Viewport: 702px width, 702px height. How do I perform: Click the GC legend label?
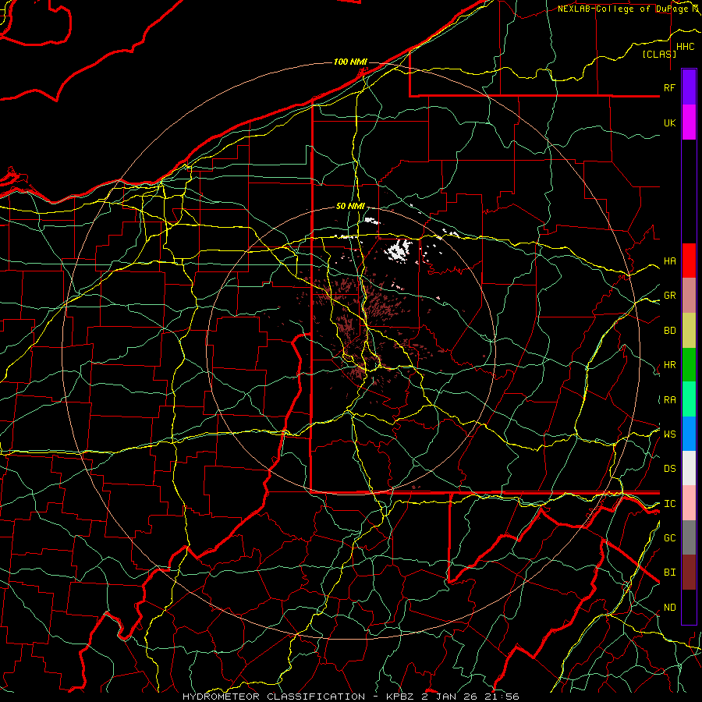pyautogui.click(x=669, y=538)
